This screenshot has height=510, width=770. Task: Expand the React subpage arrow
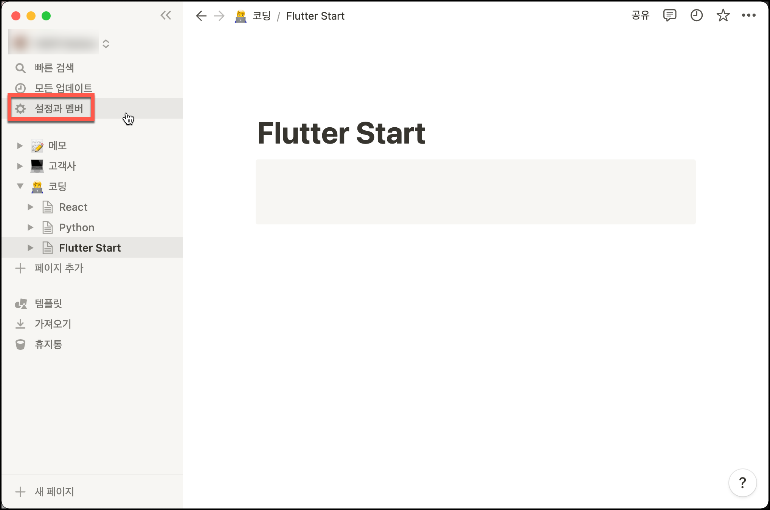tap(31, 207)
